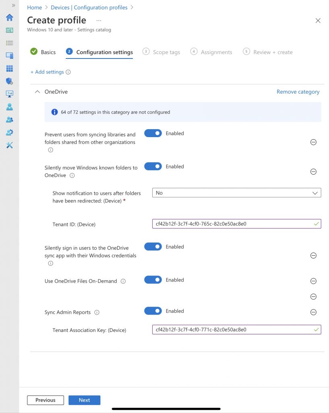329x413 pixels.
Task: Click the info icon in 64 of 72 banner
Action: tap(54, 112)
